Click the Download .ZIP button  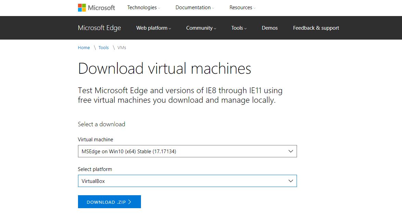pos(109,202)
